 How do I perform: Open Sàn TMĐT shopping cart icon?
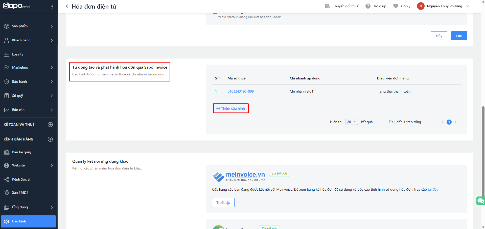click(x=7, y=193)
